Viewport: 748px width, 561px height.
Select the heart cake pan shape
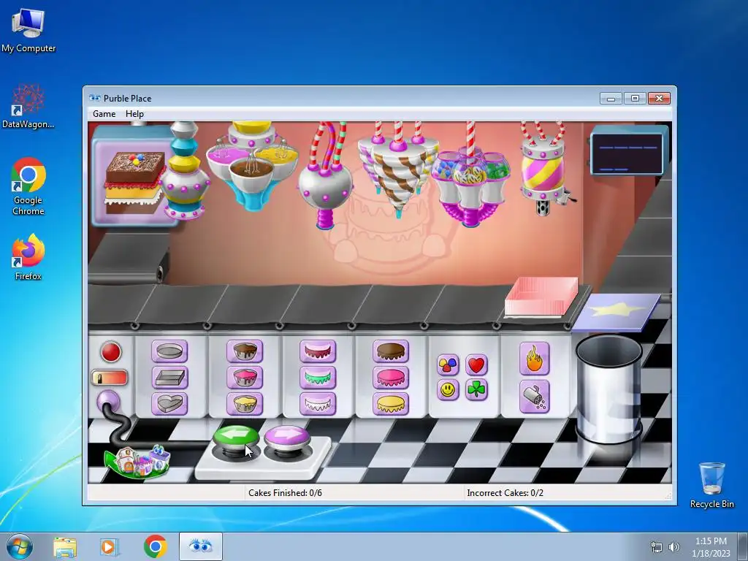point(169,403)
